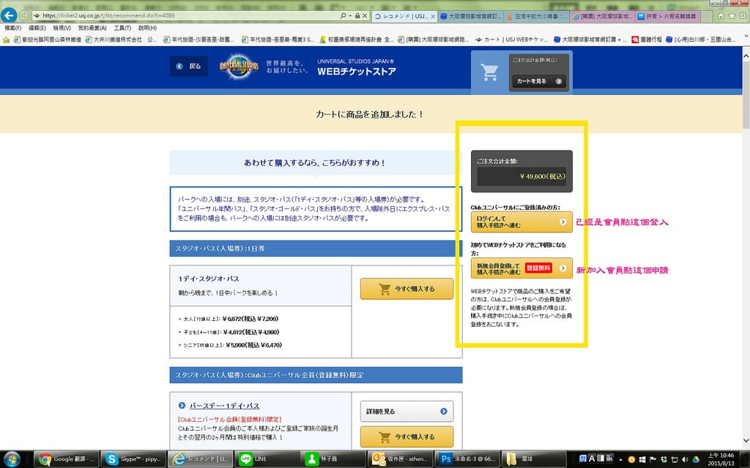
Task: Click 今すぐ購入する for 1デイ・スタジオ・パス
Action: click(x=406, y=289)
